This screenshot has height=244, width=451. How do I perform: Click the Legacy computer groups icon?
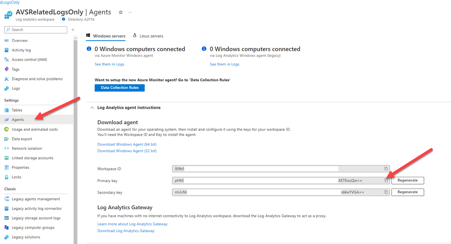click(7, 227)
